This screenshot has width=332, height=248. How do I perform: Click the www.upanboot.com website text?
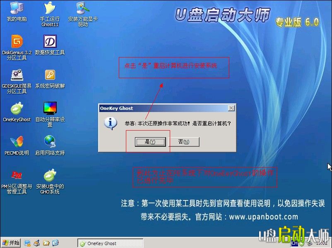pos(264,217)
